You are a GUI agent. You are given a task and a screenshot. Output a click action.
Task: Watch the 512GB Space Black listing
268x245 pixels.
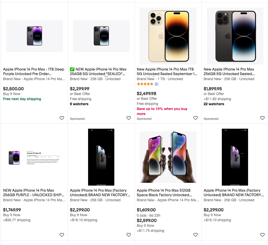coord(196,235)
